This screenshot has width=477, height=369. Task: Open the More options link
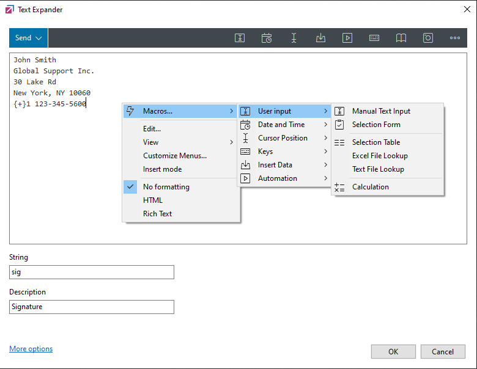31,349
